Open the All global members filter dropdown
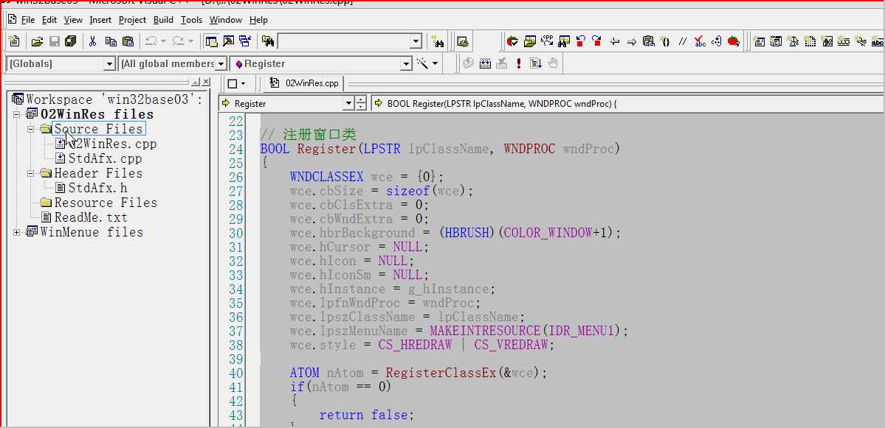Viewport: 885px width, 428px height. coord(221,63)
